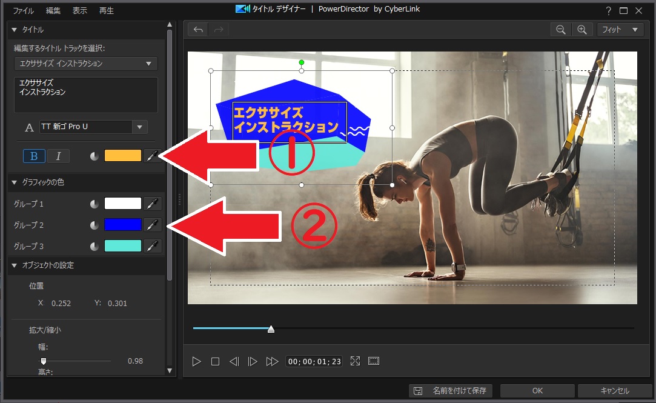The image size is (656, 403).
Task: Open the 編集 menu
Action: (53, 10)
